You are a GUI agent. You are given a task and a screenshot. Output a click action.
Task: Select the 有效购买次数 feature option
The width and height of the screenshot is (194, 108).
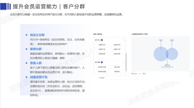coord(102,67)
